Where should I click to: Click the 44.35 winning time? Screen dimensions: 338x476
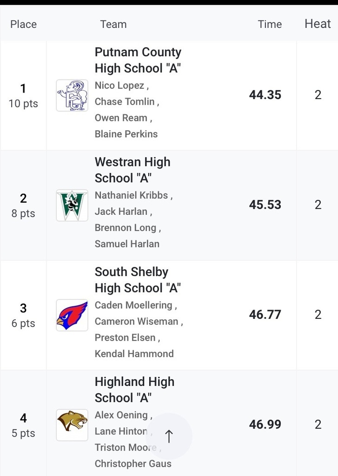tap(265, 95)
